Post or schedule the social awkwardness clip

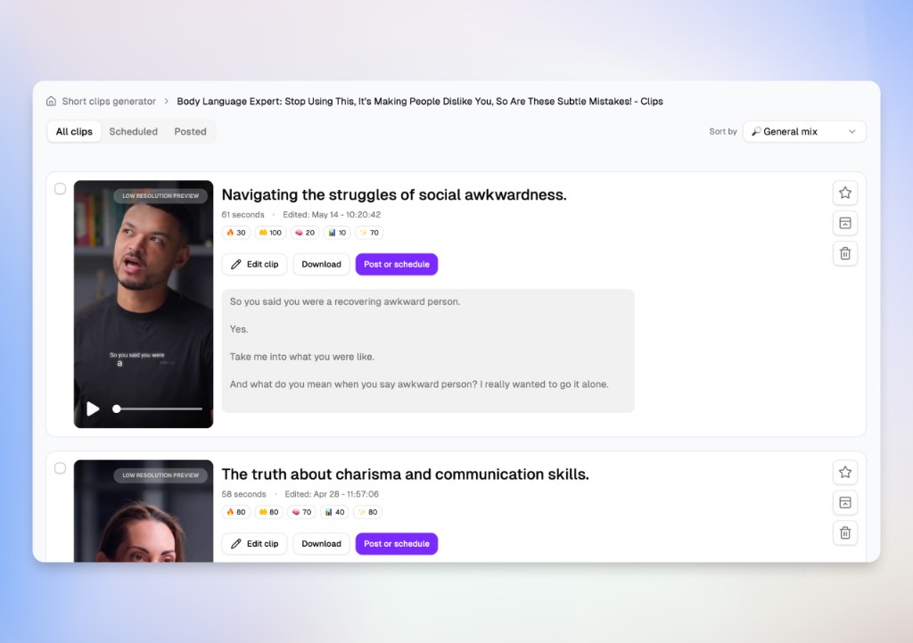point(397,264)
